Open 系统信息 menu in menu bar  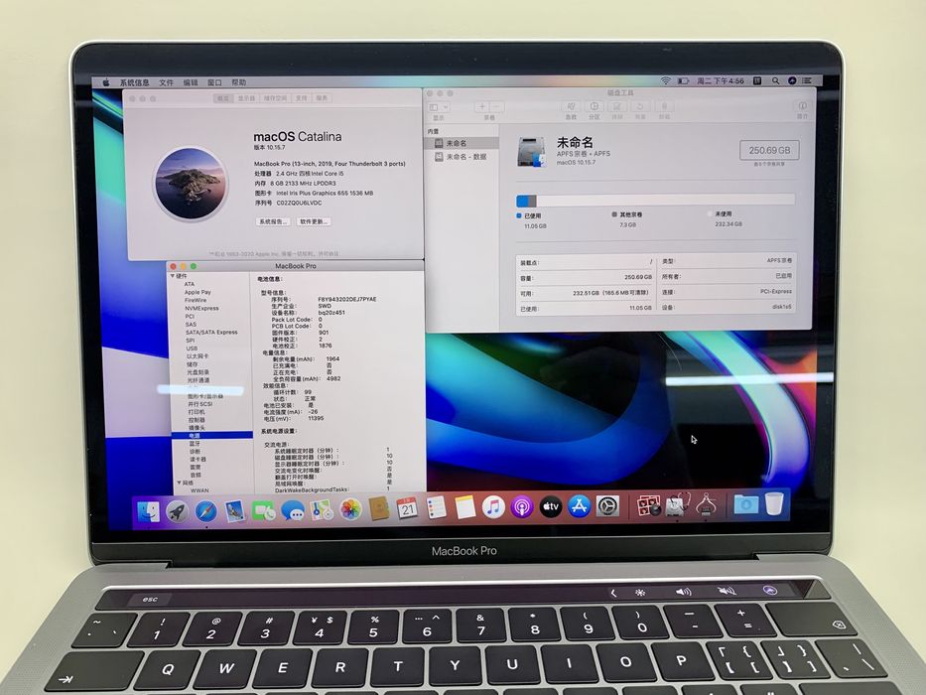tap(135, 82)
